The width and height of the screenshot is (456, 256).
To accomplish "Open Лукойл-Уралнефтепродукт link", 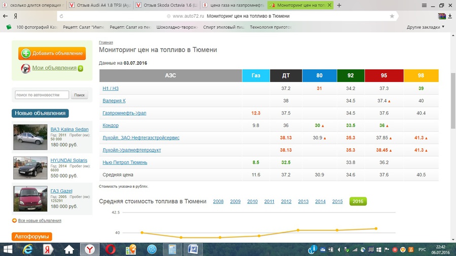I will pos(132,150).
